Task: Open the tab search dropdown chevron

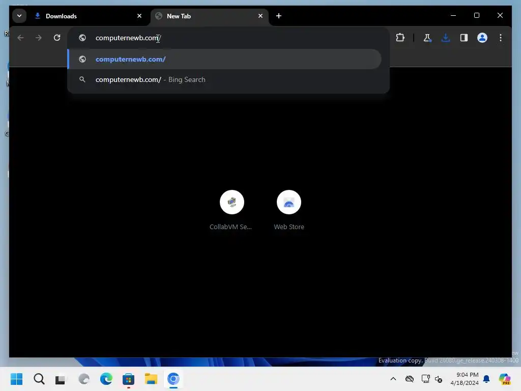Action: pos(19,16)
